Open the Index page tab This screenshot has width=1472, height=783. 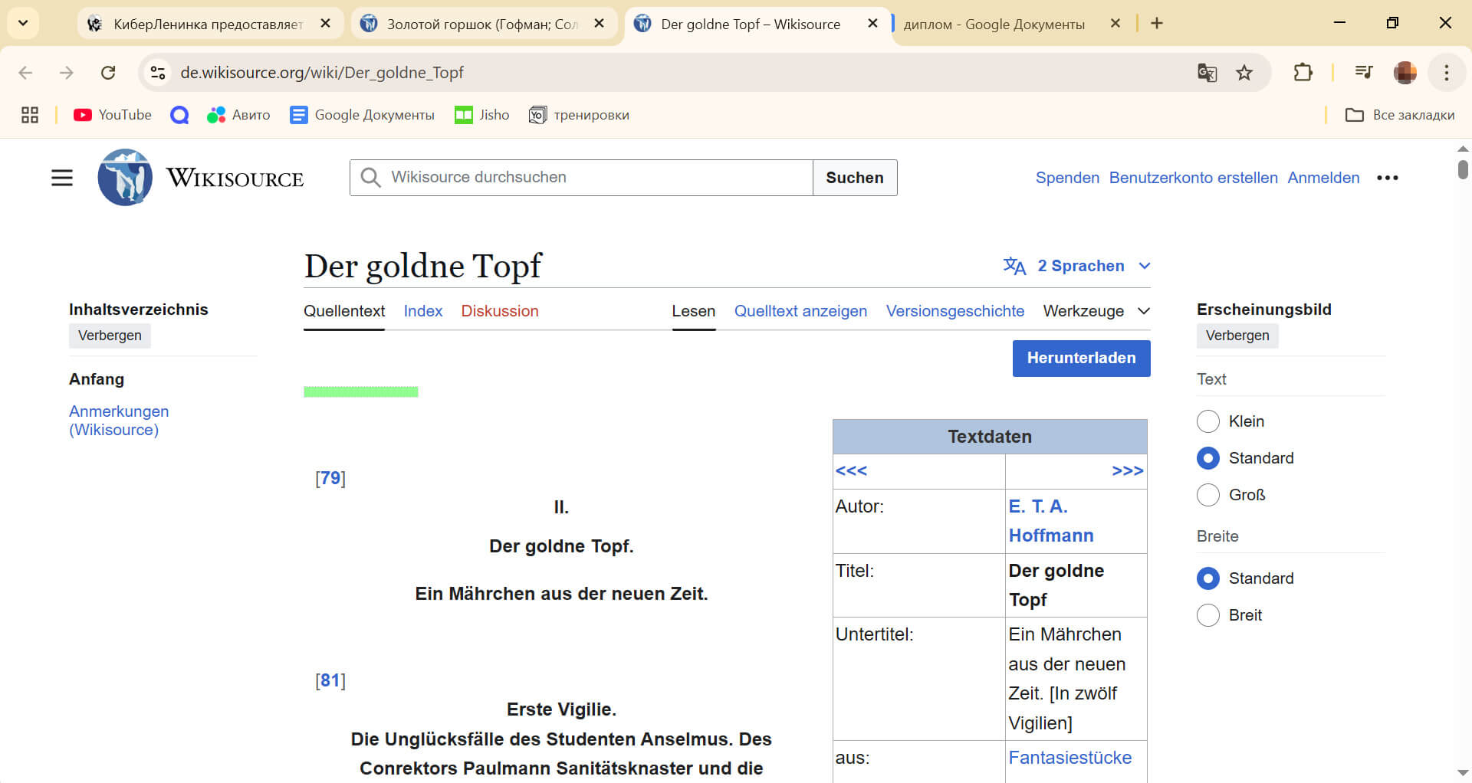pos(423,311)
